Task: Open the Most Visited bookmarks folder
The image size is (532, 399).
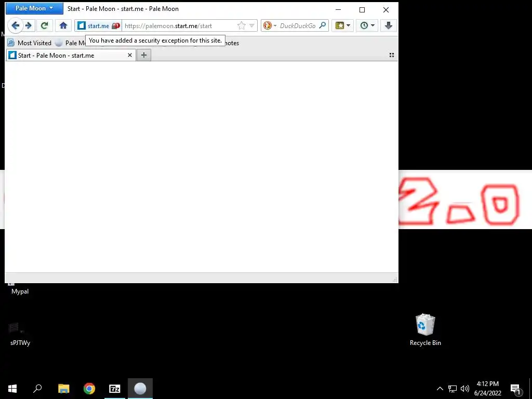Action: pos(30,43)
